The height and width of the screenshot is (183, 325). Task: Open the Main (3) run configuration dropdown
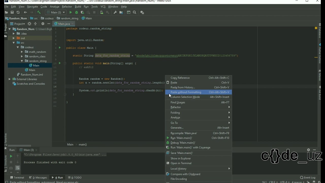(x=56, y=12)
